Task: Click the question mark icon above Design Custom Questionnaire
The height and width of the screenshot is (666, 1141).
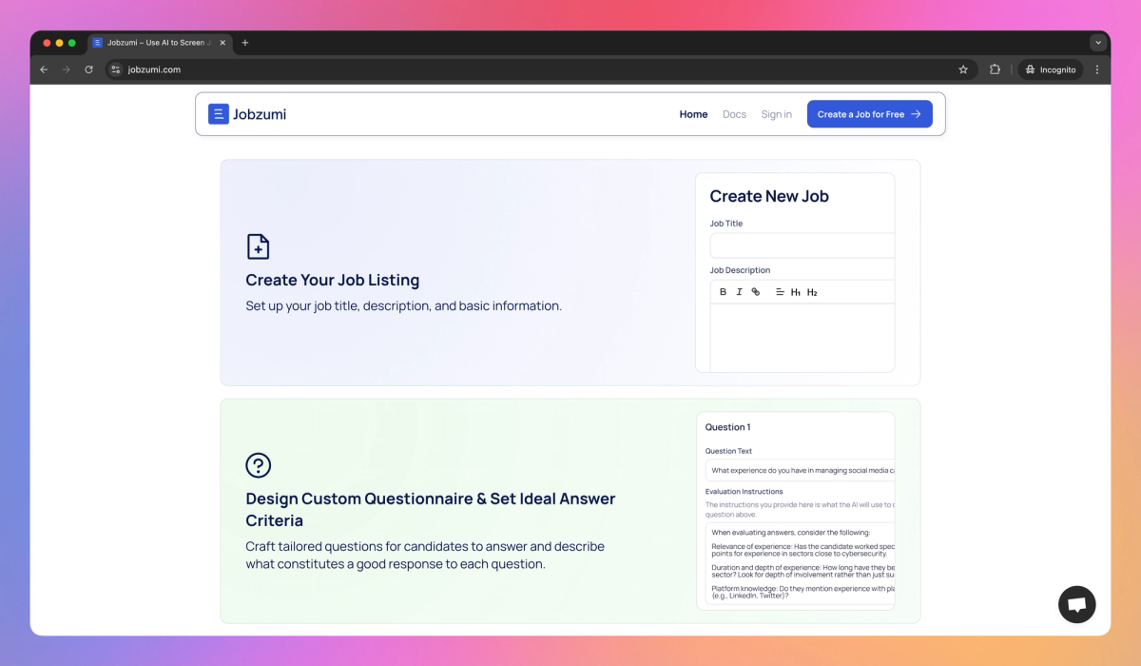Action: (x=259, y=465)
